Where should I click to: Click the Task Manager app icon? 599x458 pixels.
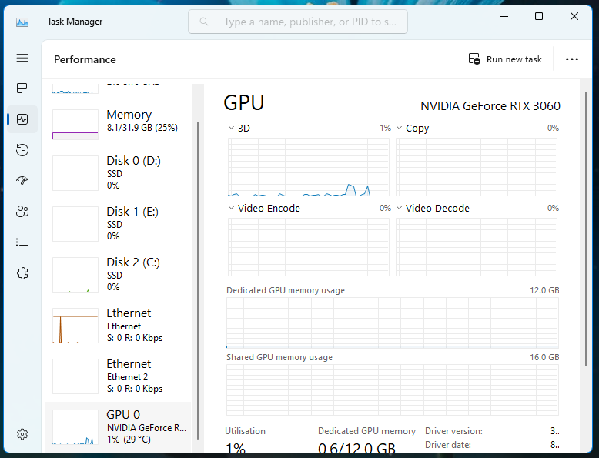(22, 22)
